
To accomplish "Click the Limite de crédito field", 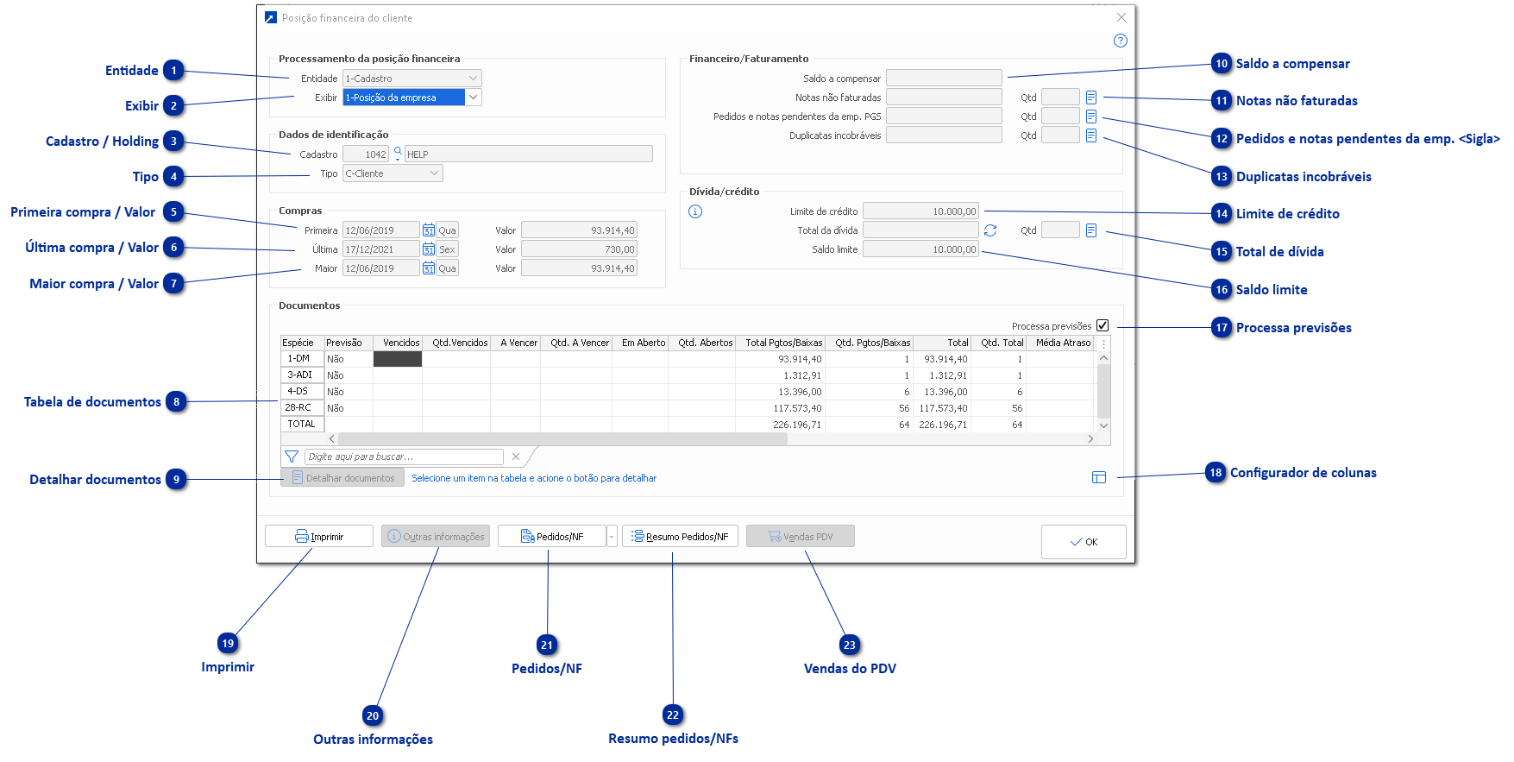I will pyautogui.click(x=921, y=211).
